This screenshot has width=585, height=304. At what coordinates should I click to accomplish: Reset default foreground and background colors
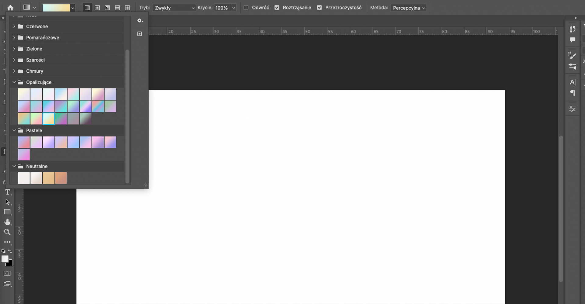point(3,251)
